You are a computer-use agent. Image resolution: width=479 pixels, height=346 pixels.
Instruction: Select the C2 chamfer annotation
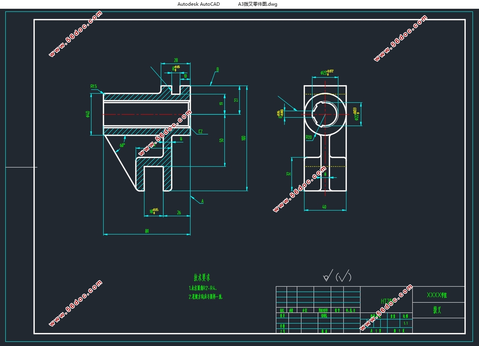coord(200,132)
